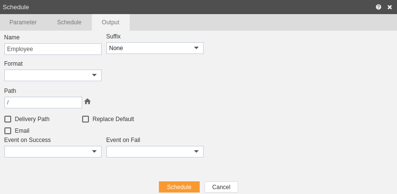Click the help question mark icon
This screenshot has width=397, height=194.
click(x=378, y=7)
